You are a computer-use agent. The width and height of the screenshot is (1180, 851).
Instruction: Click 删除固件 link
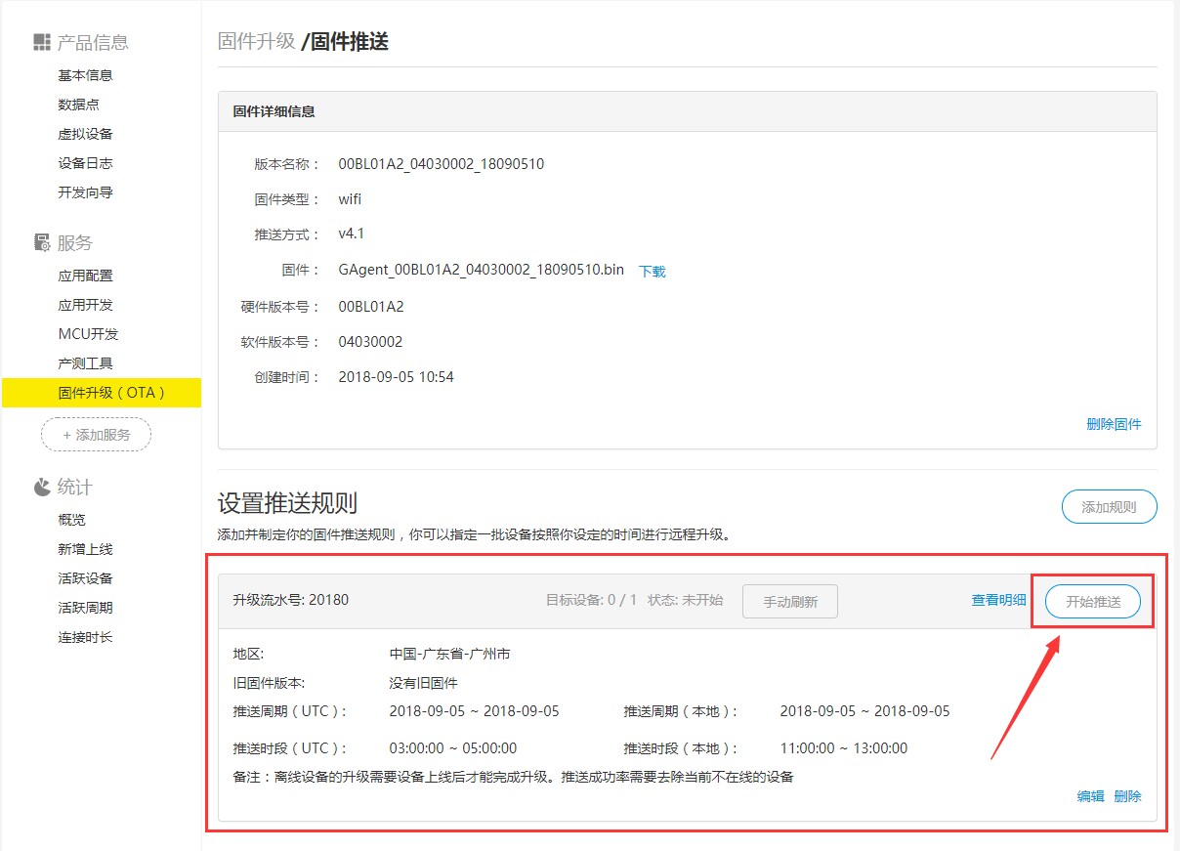(1114, 424)
